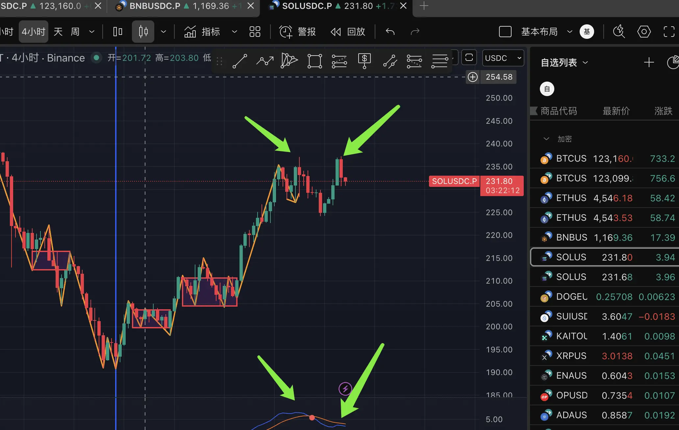Image resolution: width=679 pixels, height=430 pixels.
Task: Enter fullscreen mode
Action: click(x=669, y=32)
